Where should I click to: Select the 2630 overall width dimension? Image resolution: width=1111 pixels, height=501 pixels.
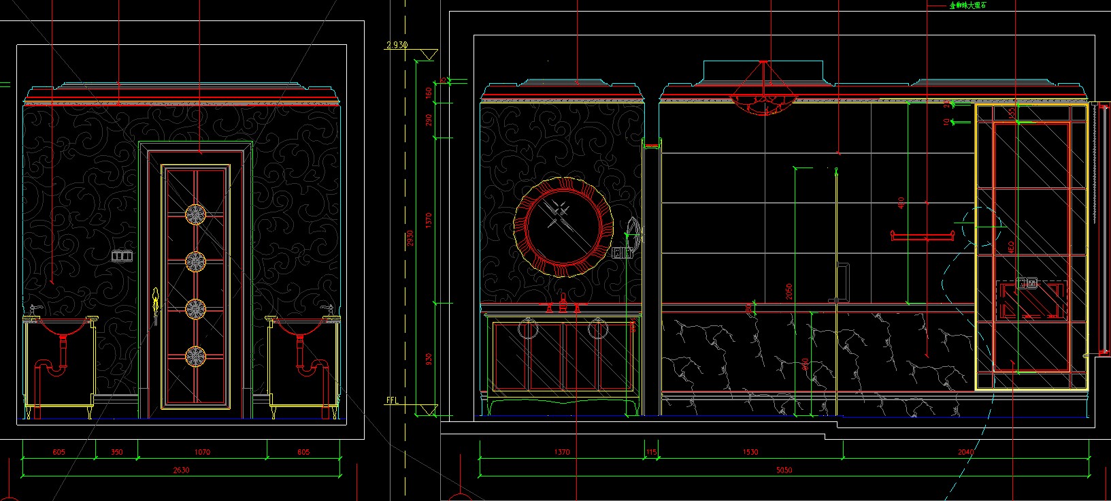[x=181, y=470]
